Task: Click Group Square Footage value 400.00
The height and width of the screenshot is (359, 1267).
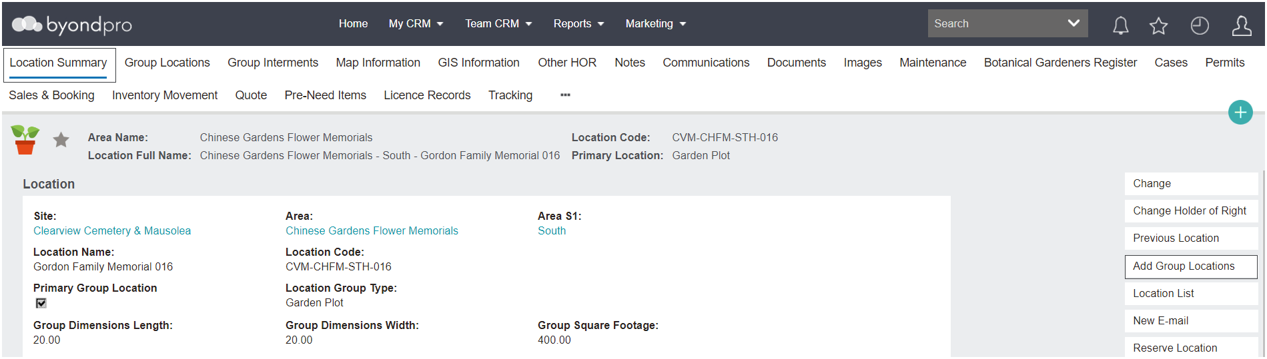Action: (554, 340)
